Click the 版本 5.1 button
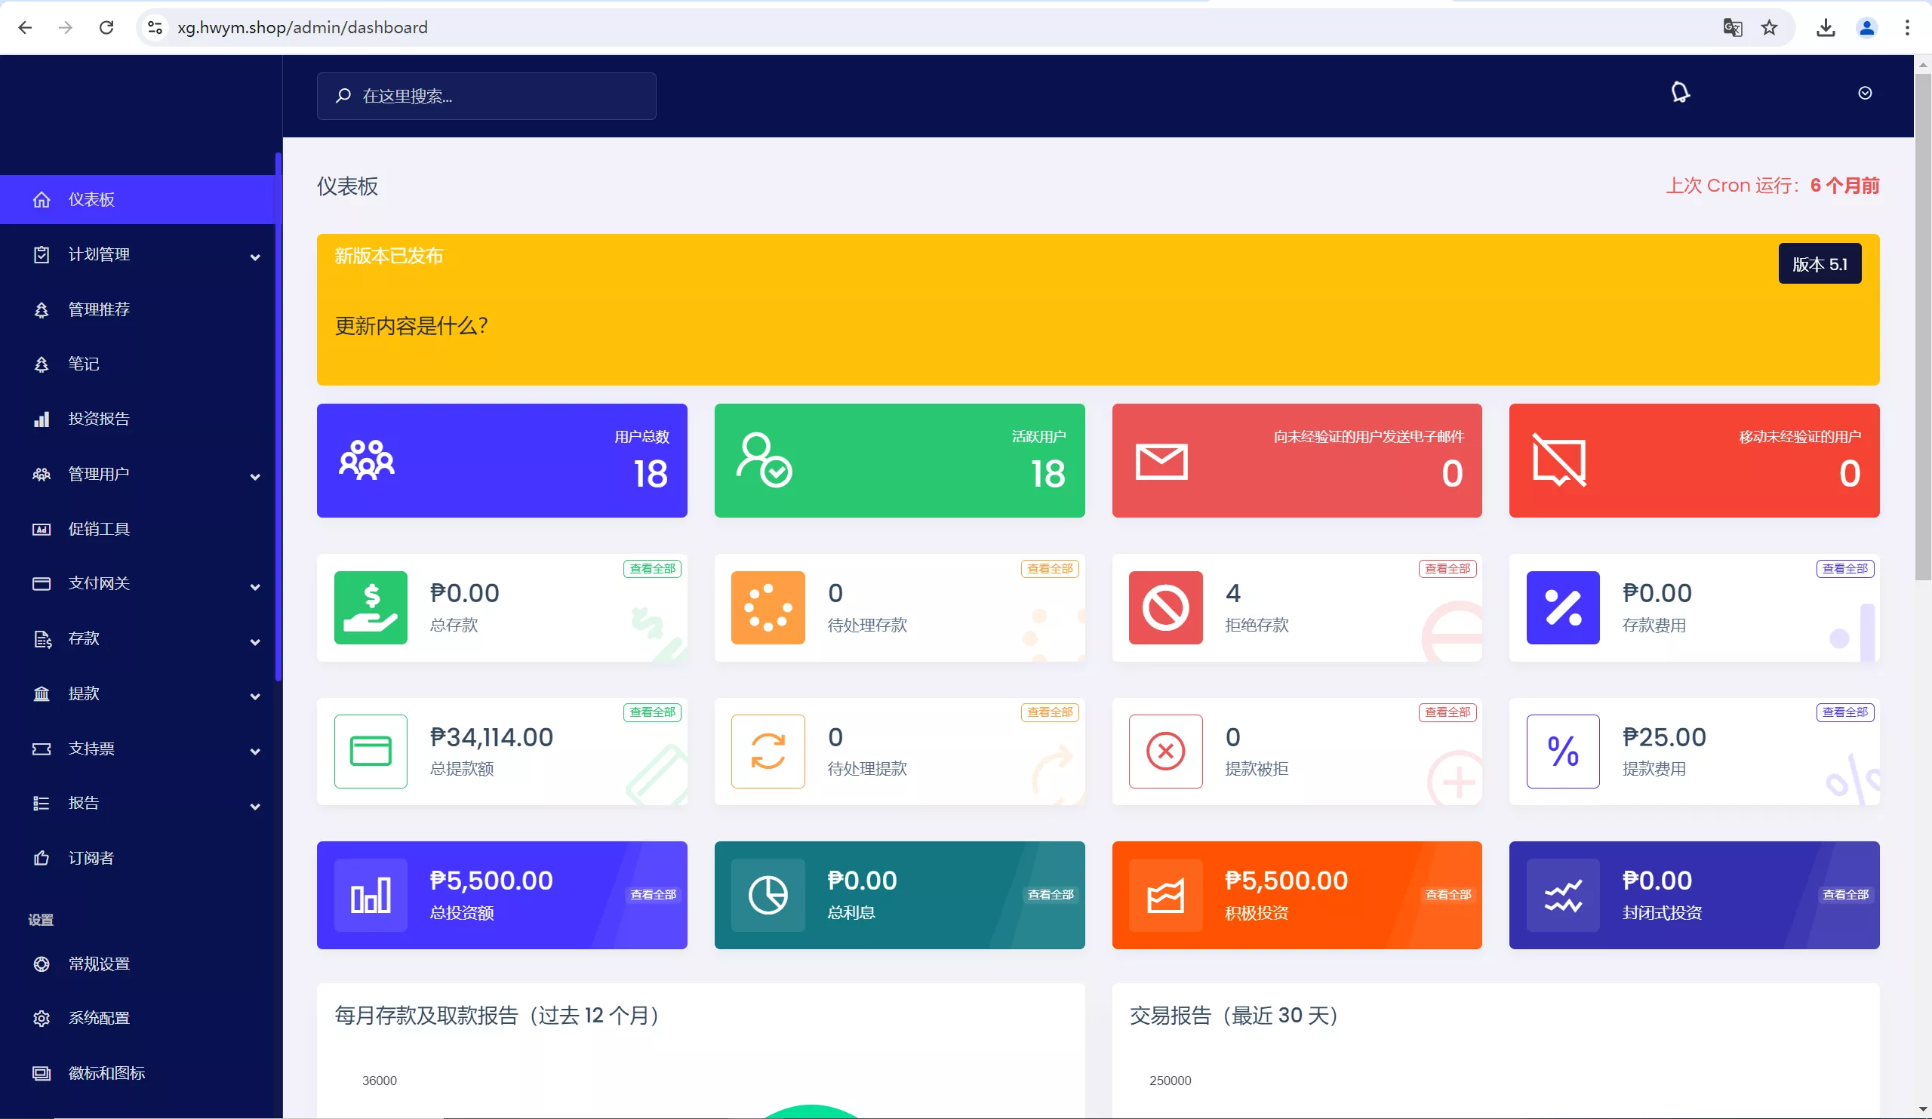Screen dimensions: 1932x1119 tap(1820, 264)
